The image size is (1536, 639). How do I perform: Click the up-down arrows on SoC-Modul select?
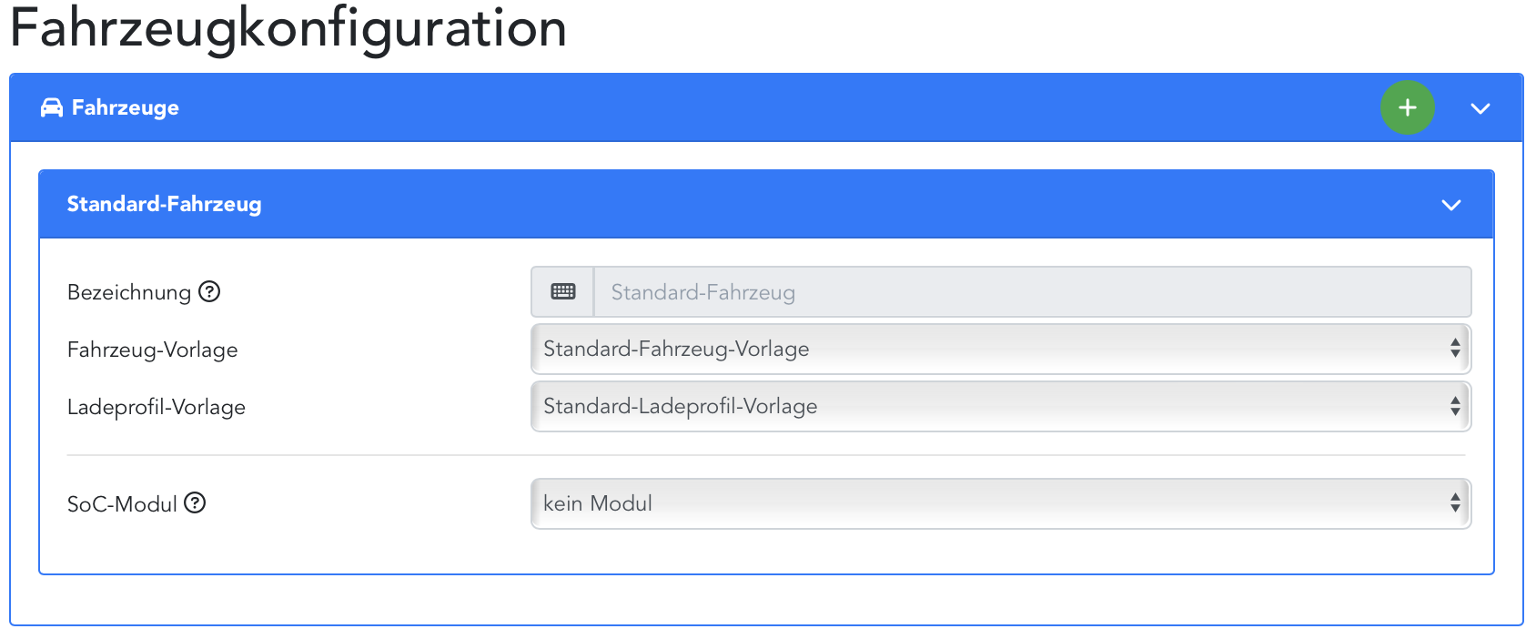1455,503
